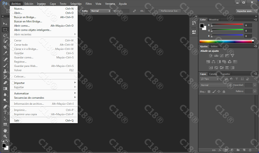Screen dimensions: 259x153
Task: Toggle pixel layer filter icon
Action: pos(226,79)
